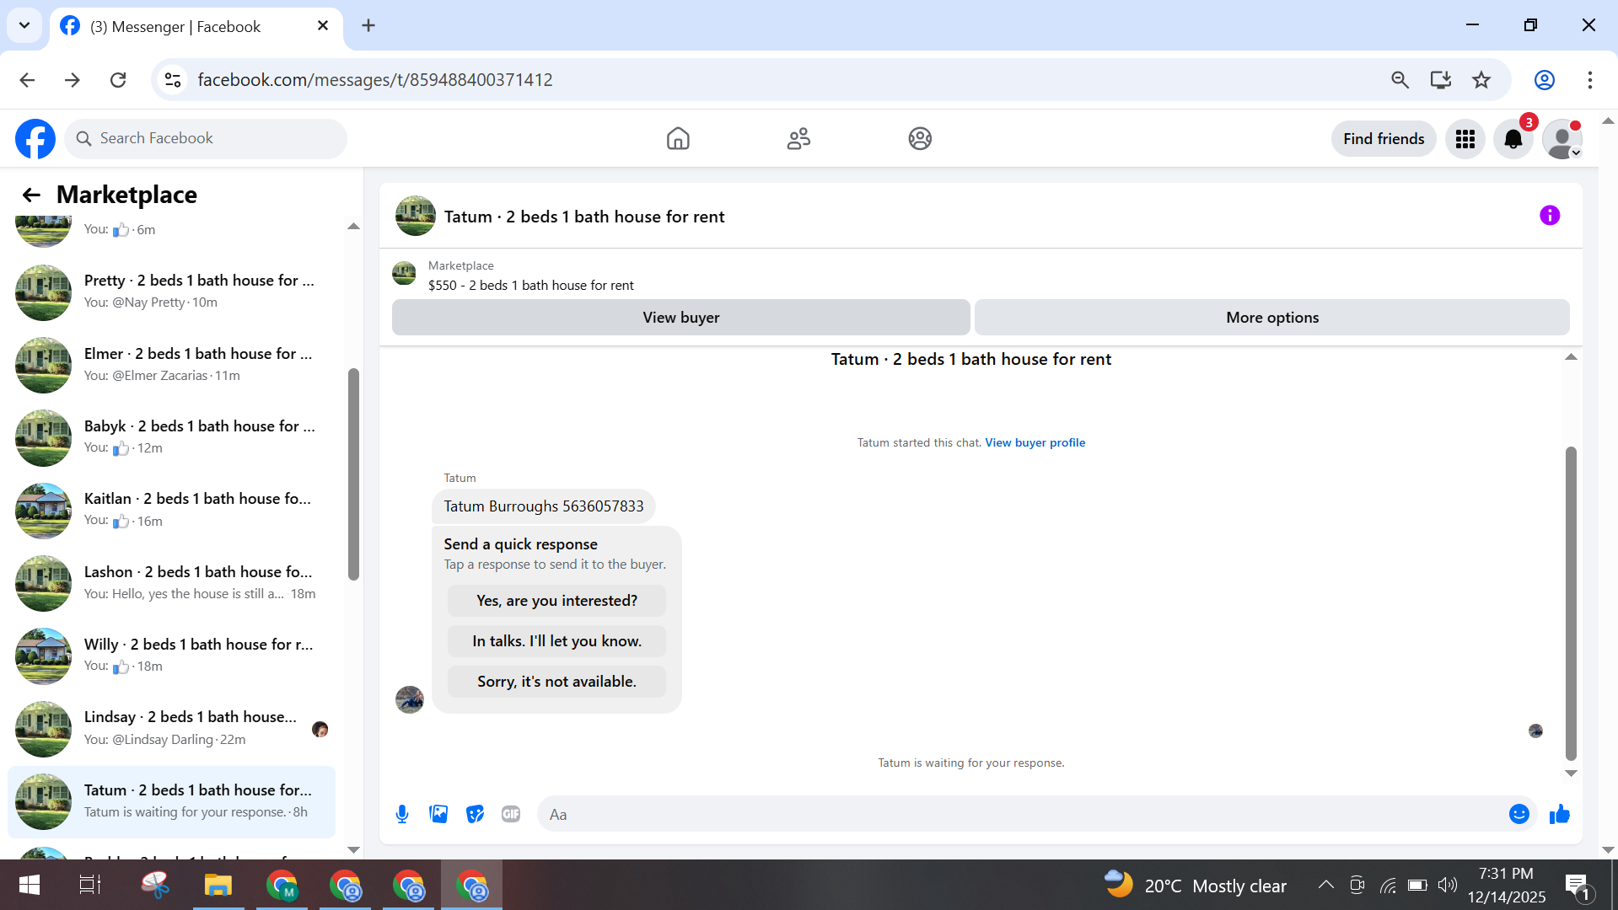
Task: Open the Groups icon in top navigation
Action: click(920, 139)
